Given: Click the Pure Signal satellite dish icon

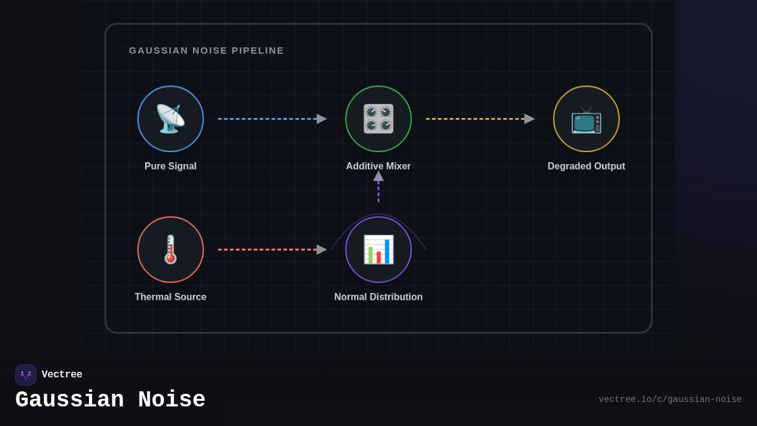Looking at the screenshot, I should 170,119.
